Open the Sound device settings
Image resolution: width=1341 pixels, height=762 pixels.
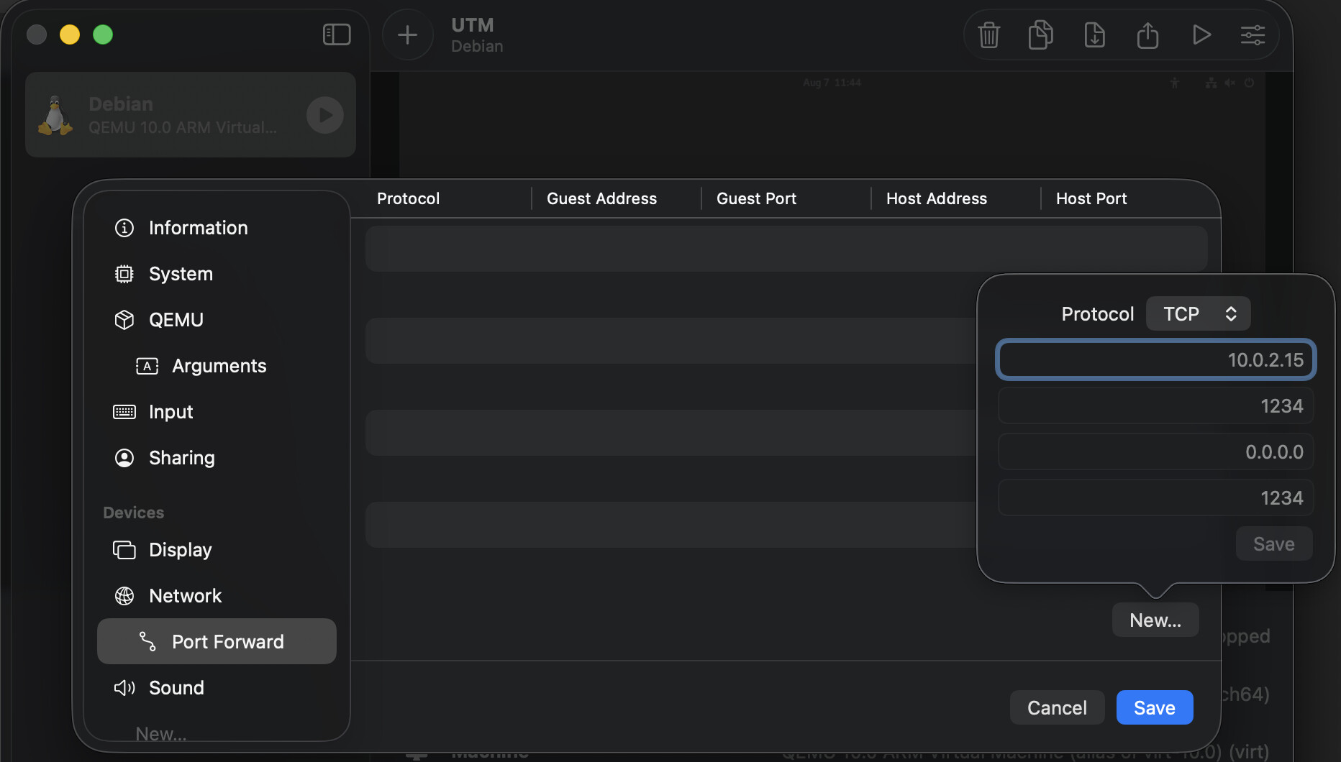click(217, 688)
